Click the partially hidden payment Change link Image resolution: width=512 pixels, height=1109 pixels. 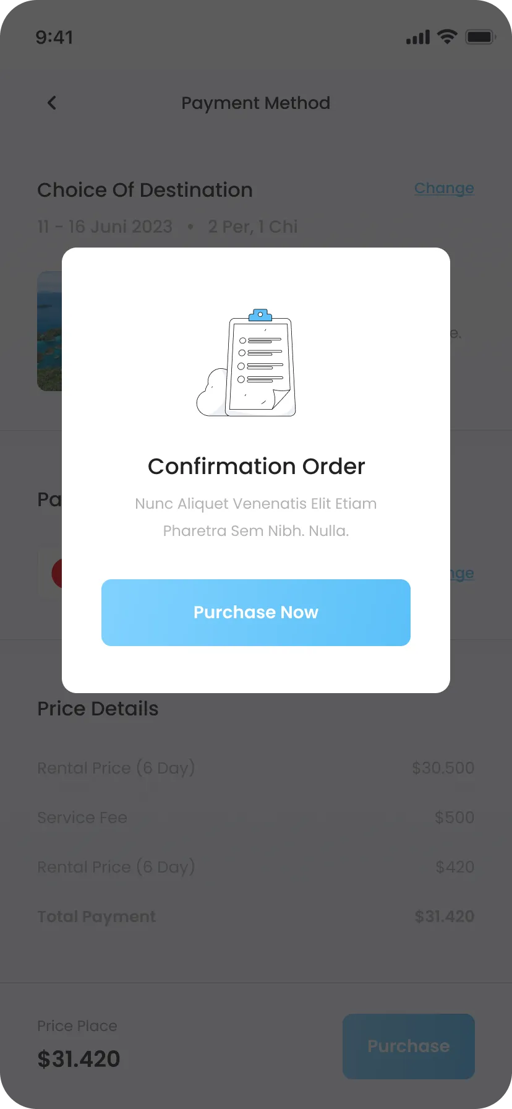coord(463,573)
